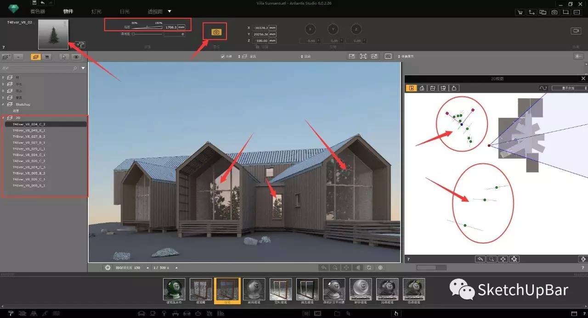Open the dropdown arrow next to 透视图 tab
This screenshot has width=588, height=318.
point(170,11)
